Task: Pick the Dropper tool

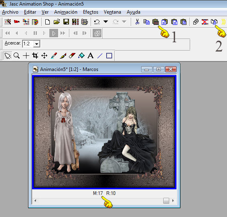Action: 54,56
